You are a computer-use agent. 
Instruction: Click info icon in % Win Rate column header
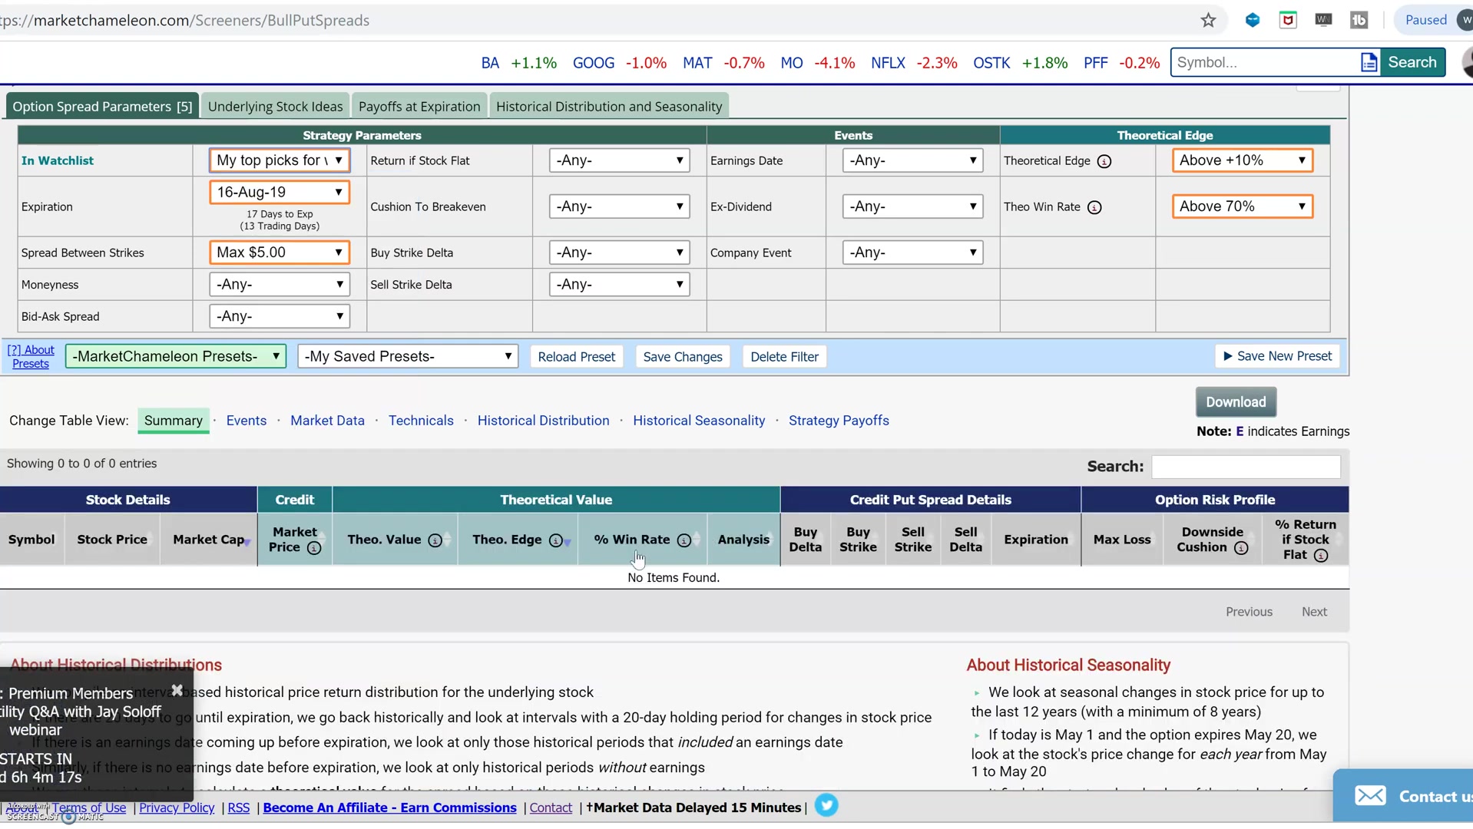684,540
